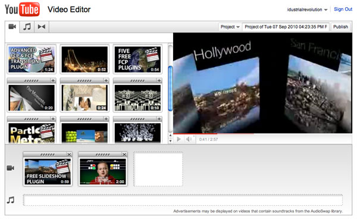
Task: Click the library scroll up arrow
Action: coord(170,136)
